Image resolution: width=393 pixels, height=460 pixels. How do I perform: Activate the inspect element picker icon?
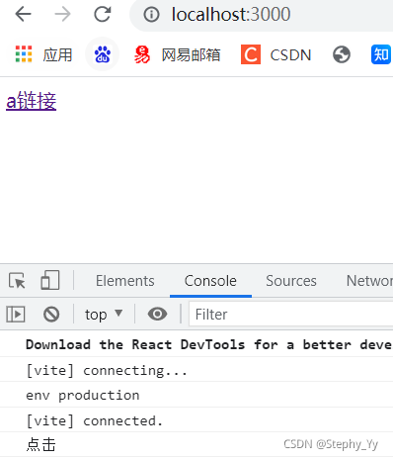17,281
